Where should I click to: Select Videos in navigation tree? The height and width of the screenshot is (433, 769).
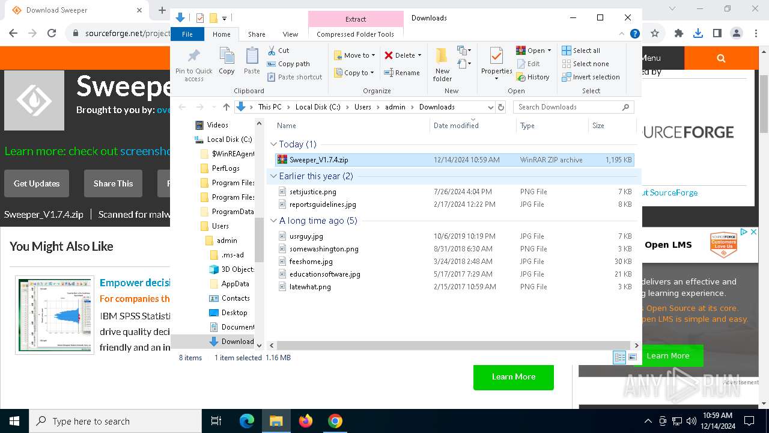[217, 125]
